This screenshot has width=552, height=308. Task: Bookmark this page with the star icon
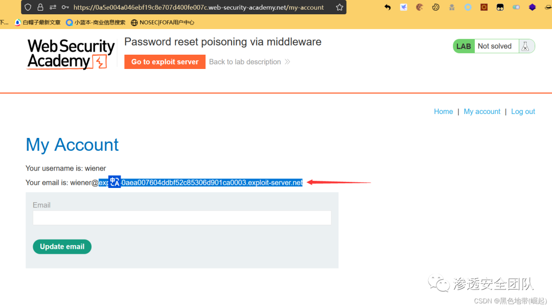click(x=339, y=7)
